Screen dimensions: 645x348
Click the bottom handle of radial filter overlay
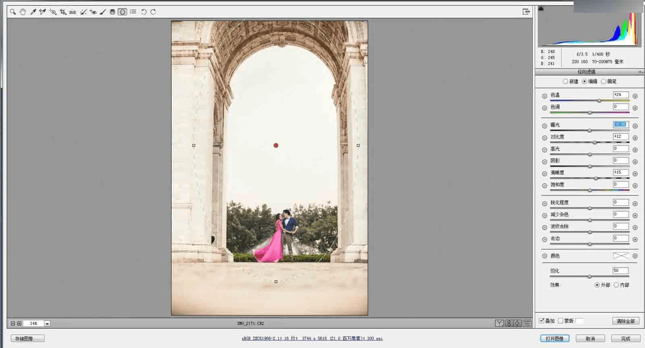276,282
